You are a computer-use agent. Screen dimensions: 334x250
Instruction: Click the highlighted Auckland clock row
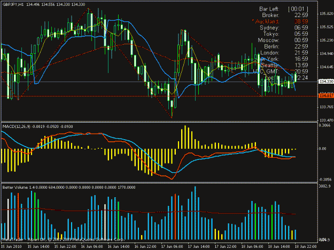click(x=279, y=21)
